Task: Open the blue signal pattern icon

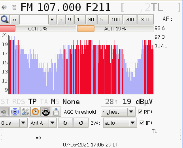Action: [15, 112]
